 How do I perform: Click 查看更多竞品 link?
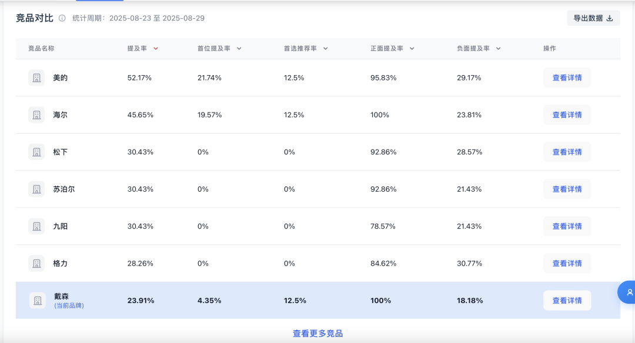(318, 334)
